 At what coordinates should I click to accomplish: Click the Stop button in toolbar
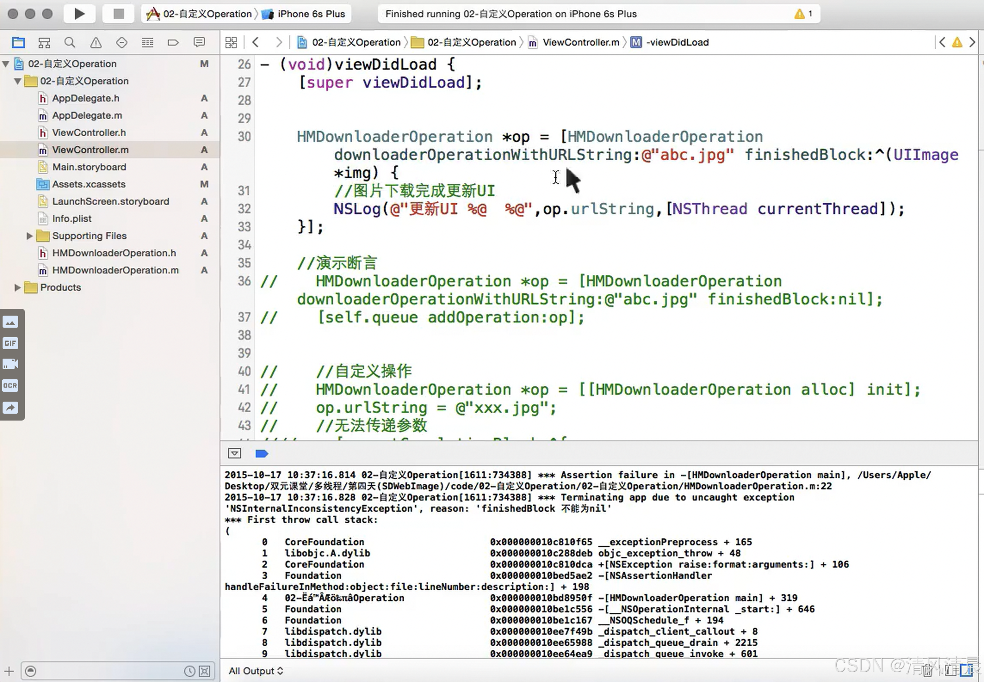[118, 14]
